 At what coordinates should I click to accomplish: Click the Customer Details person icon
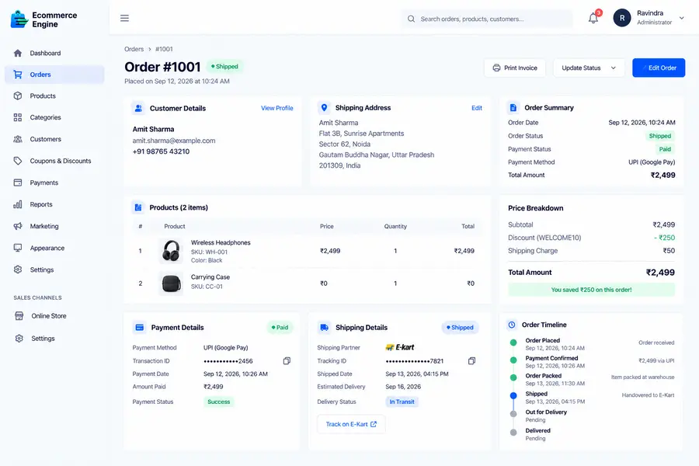pos(139,108)
